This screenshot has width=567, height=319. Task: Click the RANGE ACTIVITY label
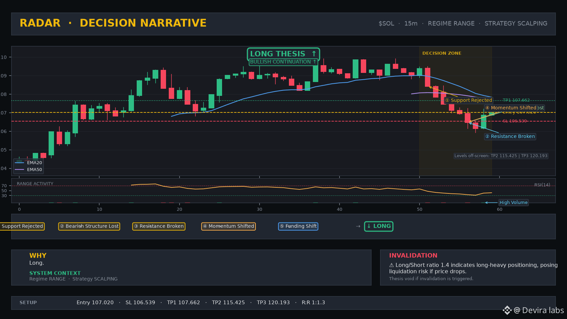pos(35,184)
